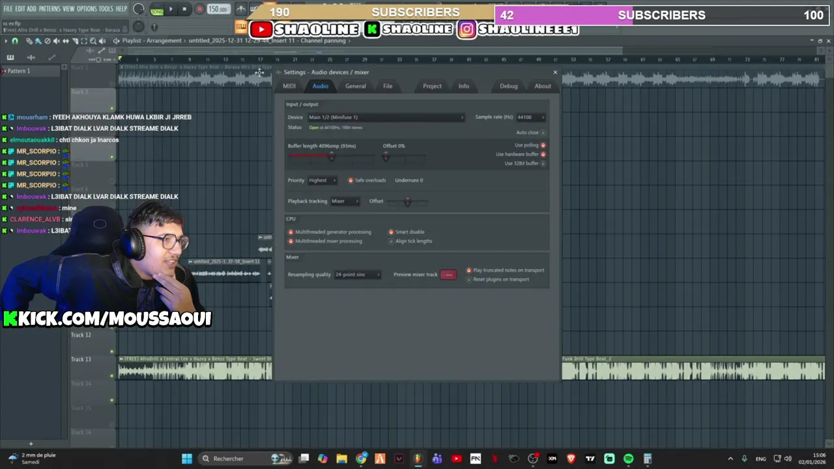The height and width of the screenshot is (469, 834).
Task: Open Spotify from the taskbar
Action: (x=628, y=459)
